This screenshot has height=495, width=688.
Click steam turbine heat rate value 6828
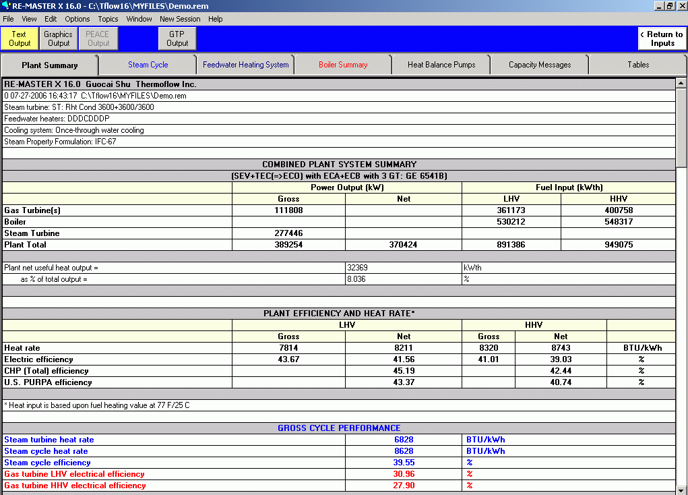[404, 440]
